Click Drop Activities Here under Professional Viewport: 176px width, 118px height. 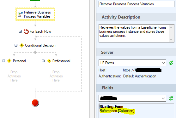point(56,76)
